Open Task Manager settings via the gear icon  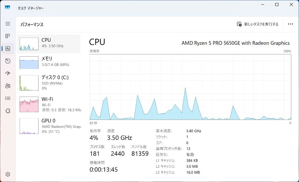coord(7,174)
